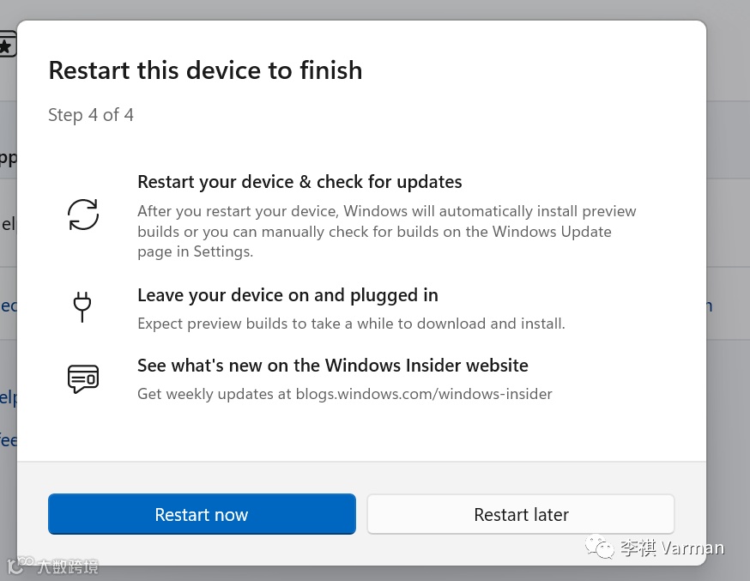Click the 大数跨境 watermark logo
This screenshot has height=581, width=750.
point(52,566)
